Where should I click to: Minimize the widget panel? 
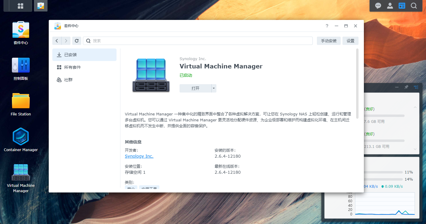[397, 87]
